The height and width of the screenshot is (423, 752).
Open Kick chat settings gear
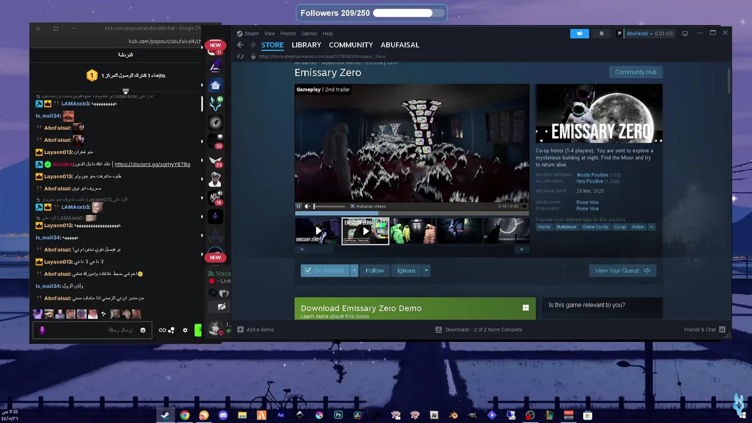point(185,330)
